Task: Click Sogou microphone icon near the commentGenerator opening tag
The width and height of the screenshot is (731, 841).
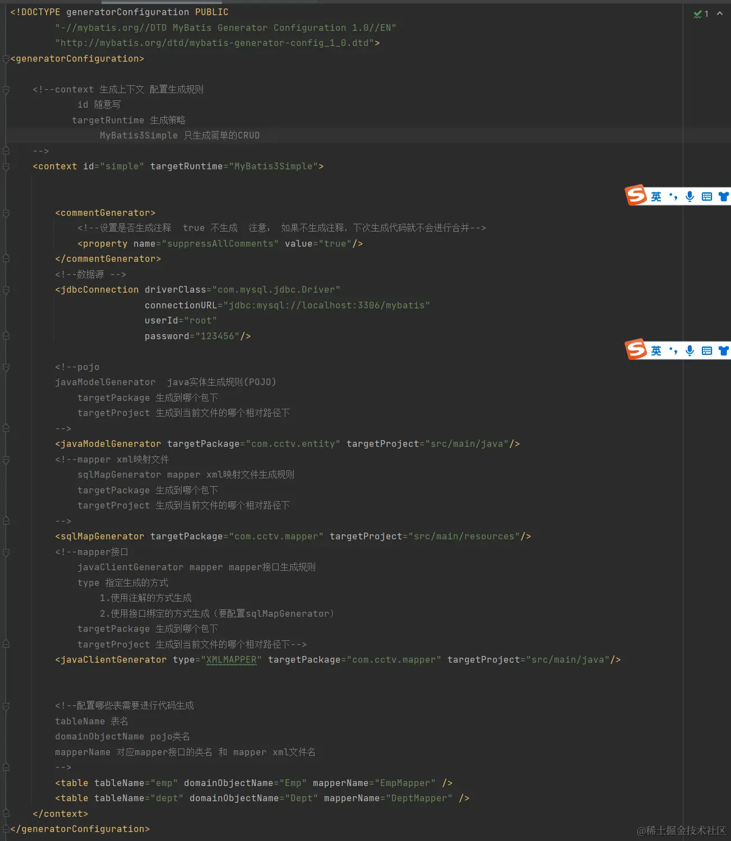Action: pyautogui.click(x=690, y=196)
